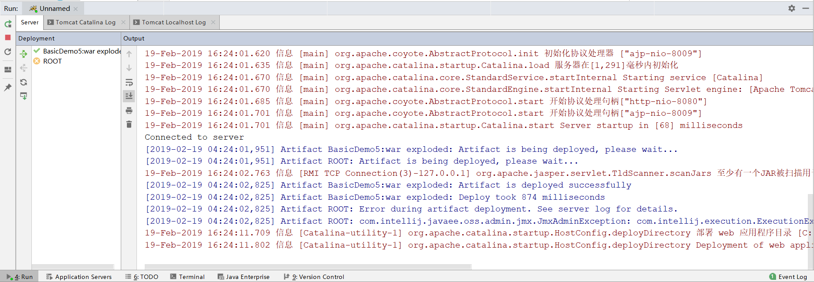Deploy all artifacts in Deployment panel
Viewport: 814px width, 282px height.
pyautogui.click(x=24, y=54)
